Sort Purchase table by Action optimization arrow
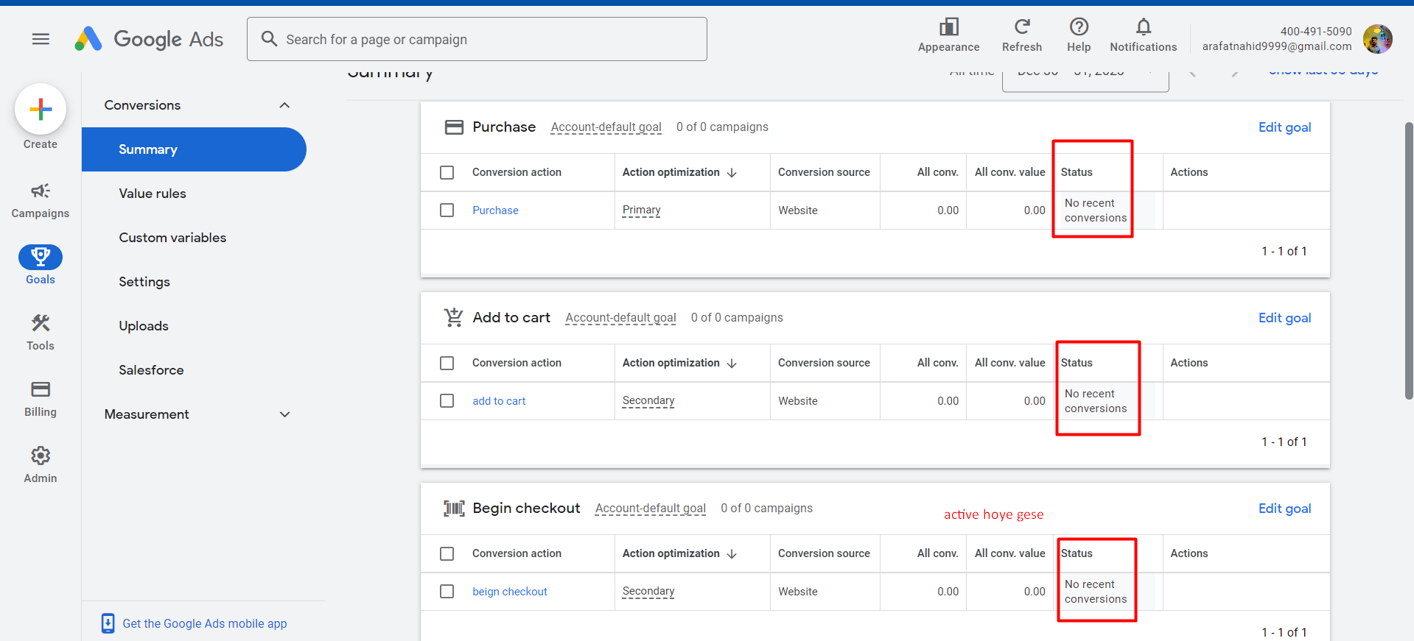The width and height of the screenshot is (1414, 641). (732, 173)
